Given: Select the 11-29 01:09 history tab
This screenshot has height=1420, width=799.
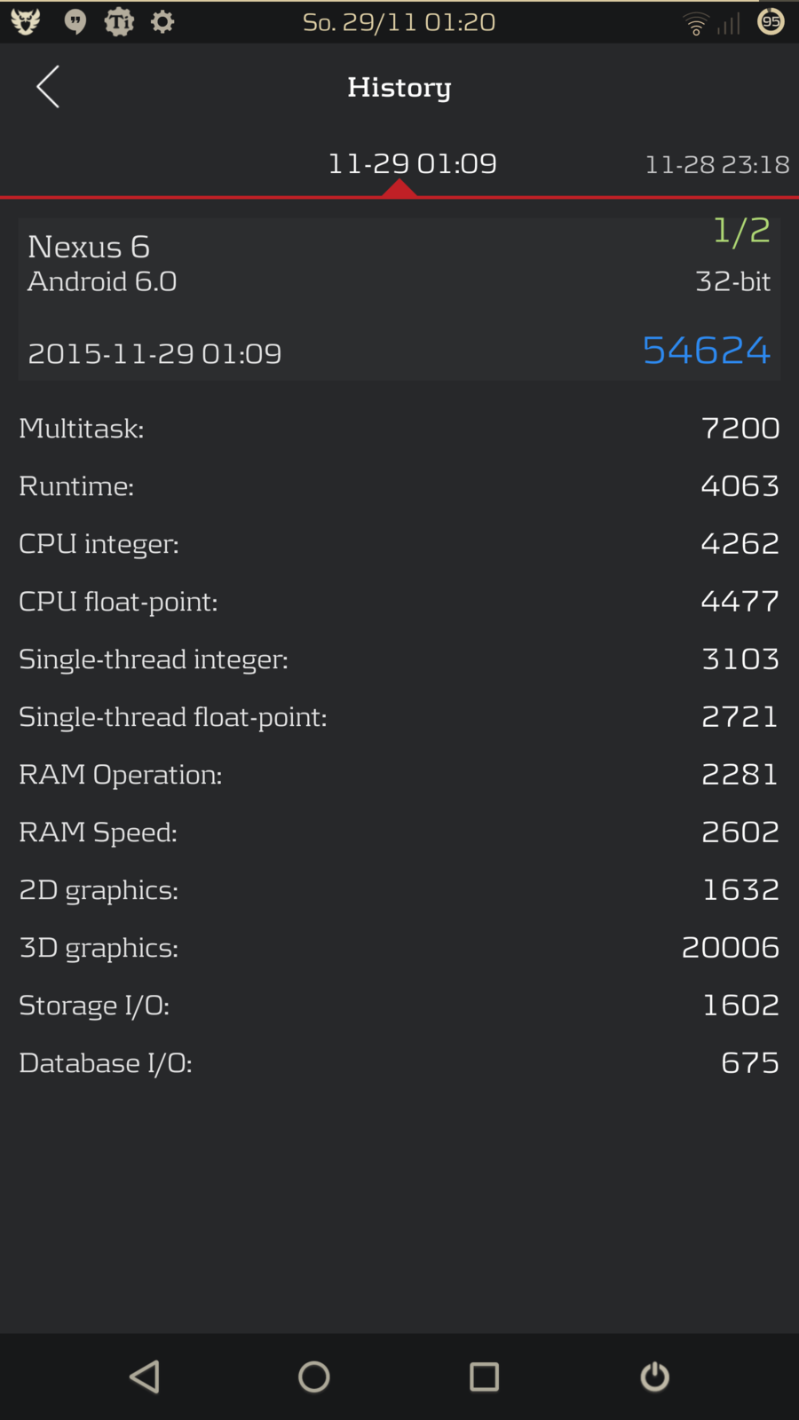Looking at the screenshot, I should (x=412, y=164).
